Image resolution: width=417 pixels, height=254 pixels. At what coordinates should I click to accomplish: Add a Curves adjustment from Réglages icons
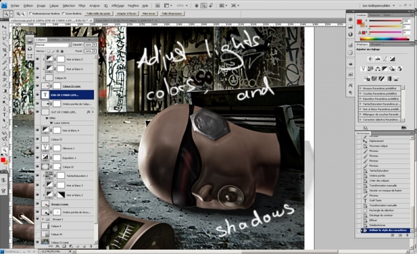[385, 59]
